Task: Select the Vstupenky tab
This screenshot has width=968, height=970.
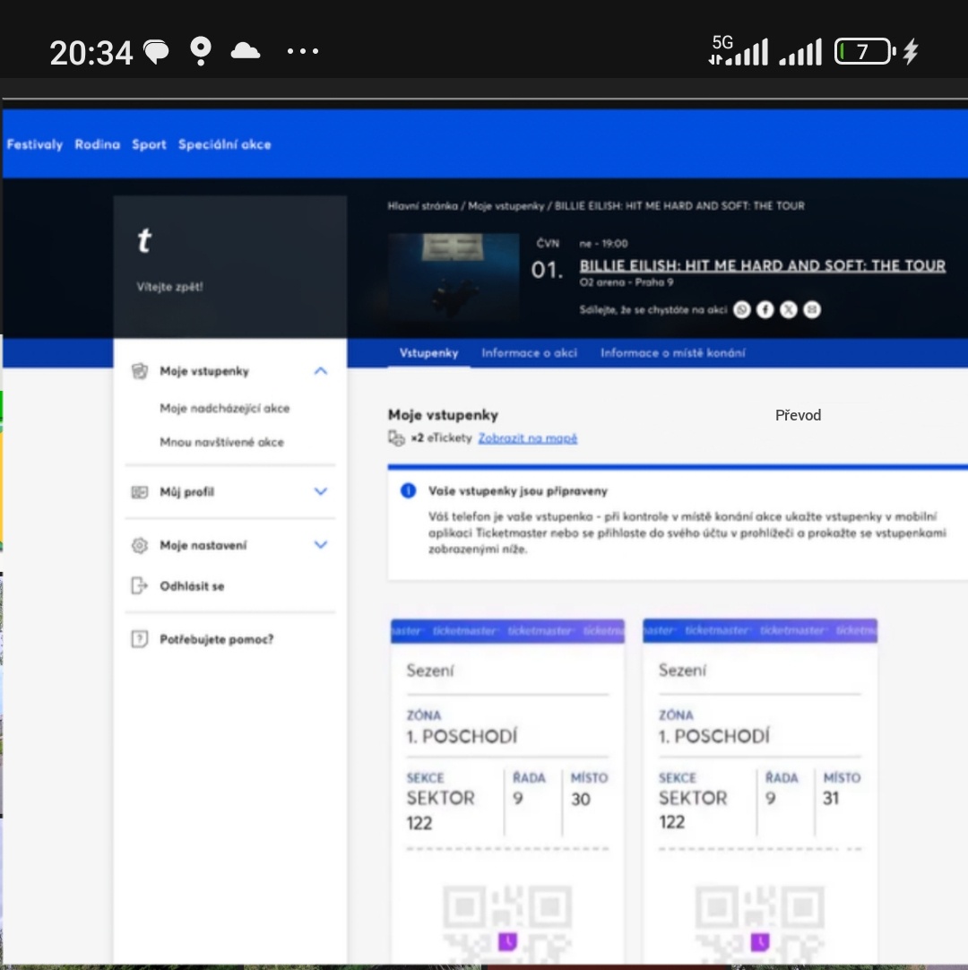Action: point(428,352)
